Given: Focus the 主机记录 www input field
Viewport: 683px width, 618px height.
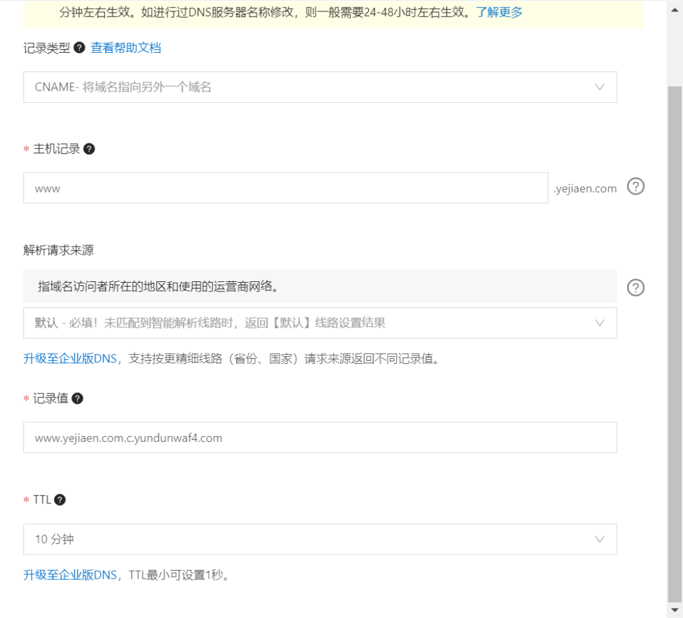Looking at the screenshot, I should [x=285, y=188].
